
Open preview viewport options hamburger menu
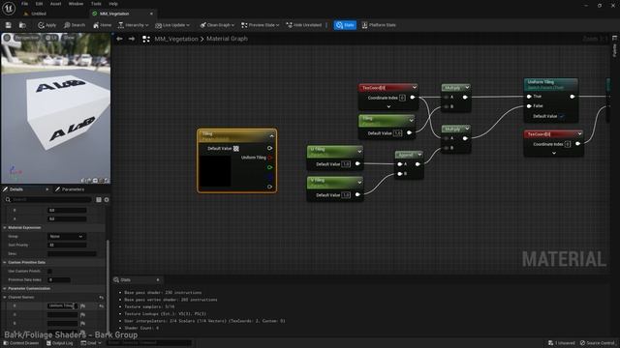(x=7, y=38)
